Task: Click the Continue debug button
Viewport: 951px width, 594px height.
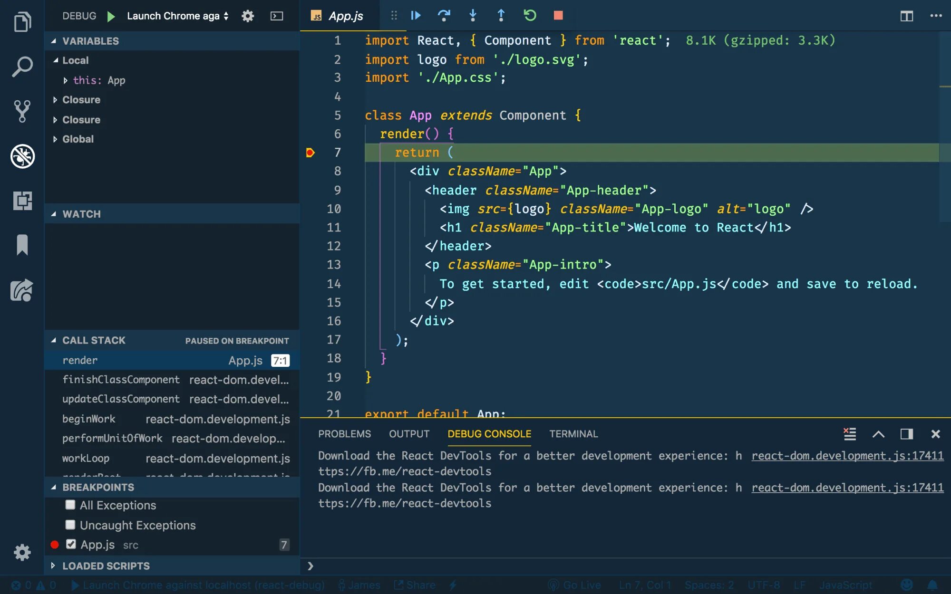Action: (x=416, y=16)
